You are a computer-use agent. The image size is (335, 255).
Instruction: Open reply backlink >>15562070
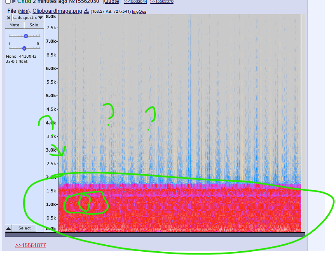click(162, 2)
